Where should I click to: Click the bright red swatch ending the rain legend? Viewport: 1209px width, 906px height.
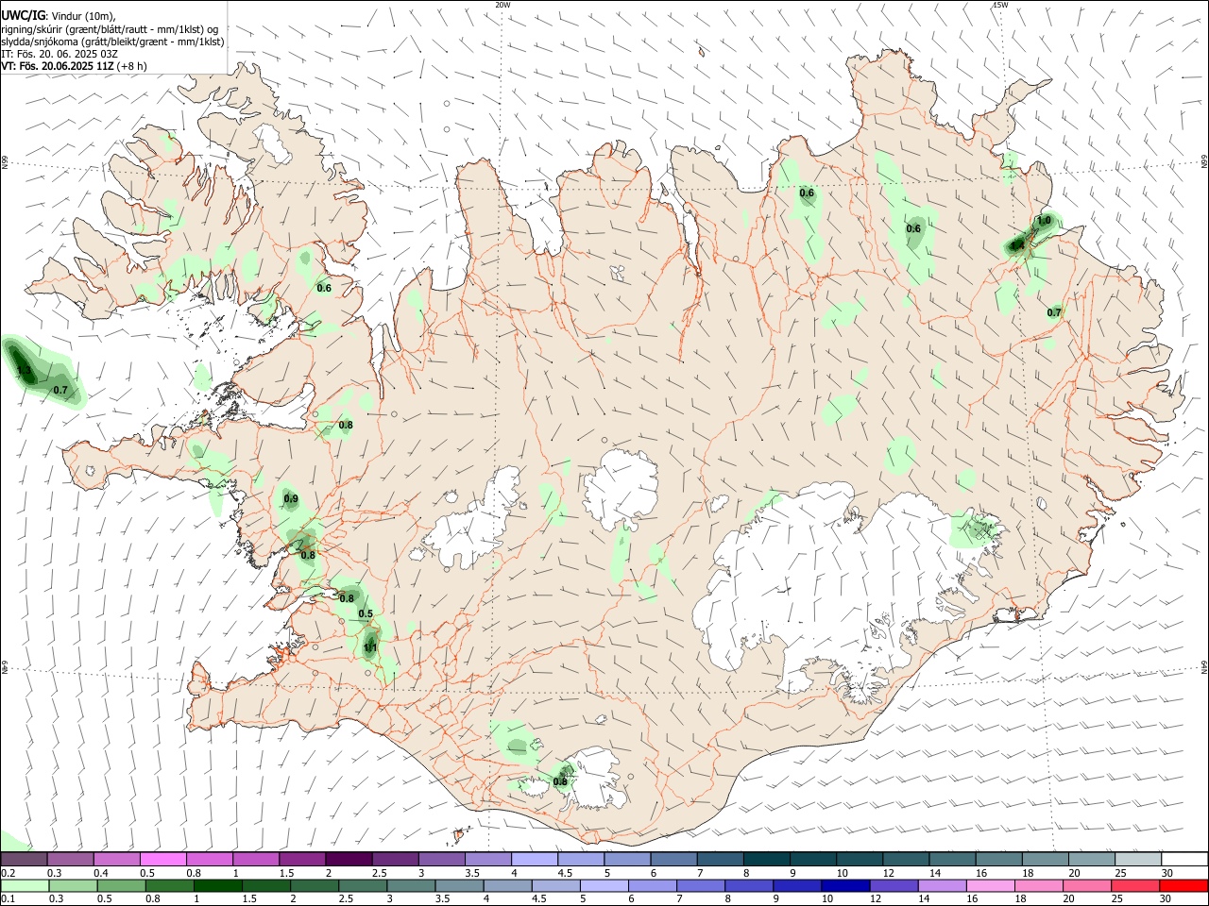click(1184, 885)
